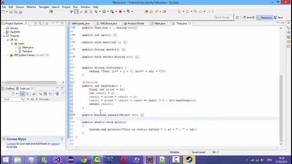This screenshot has height=164, width=292.
Task: Close the Test.java editor tab
Action: point(190,23)
